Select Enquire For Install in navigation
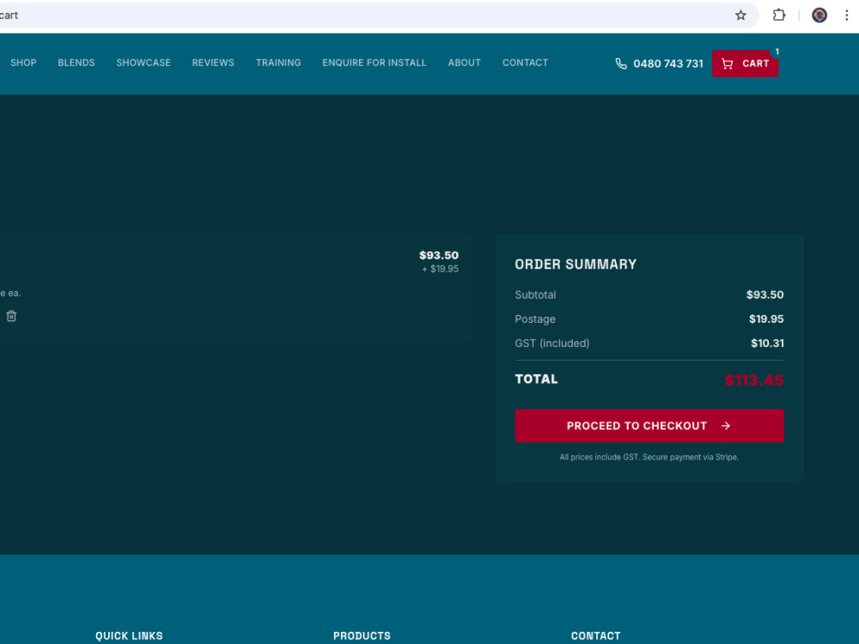Image resolution: width=859 pixels, height=644 pixels. click(375, 63)
